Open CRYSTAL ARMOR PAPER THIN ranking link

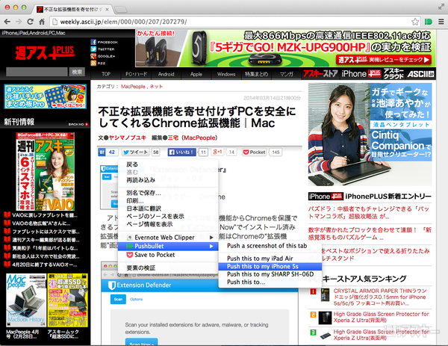point(380,297)
